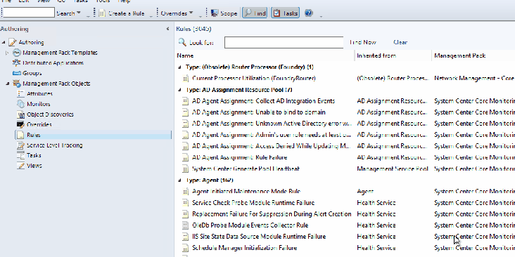Click the toolbar search input box
The width and height of the screenshot is (515, 257).
[x=29, y=13]
